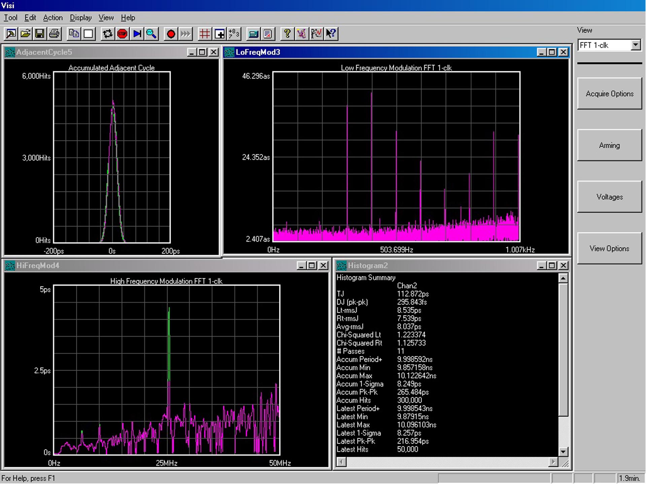The width and height of the screenshot is (646, 484).
Task: Click the AdjacentCycle5 title bar icon
Action: coord(10,52)
